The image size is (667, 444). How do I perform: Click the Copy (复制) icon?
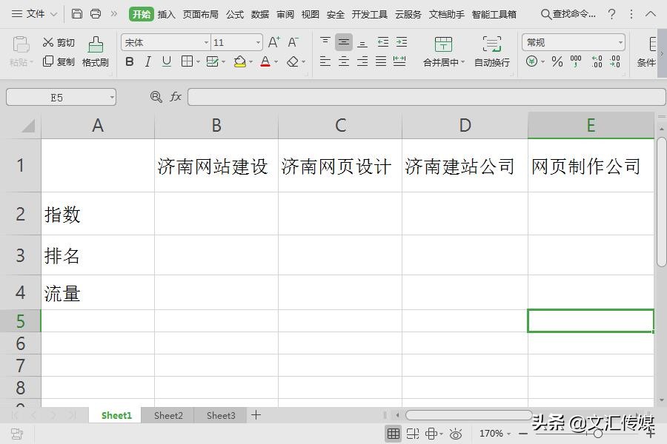[x=48, y=62]
